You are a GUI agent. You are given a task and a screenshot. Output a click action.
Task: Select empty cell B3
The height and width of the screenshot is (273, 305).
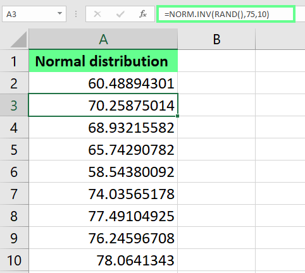click(216, 106)
